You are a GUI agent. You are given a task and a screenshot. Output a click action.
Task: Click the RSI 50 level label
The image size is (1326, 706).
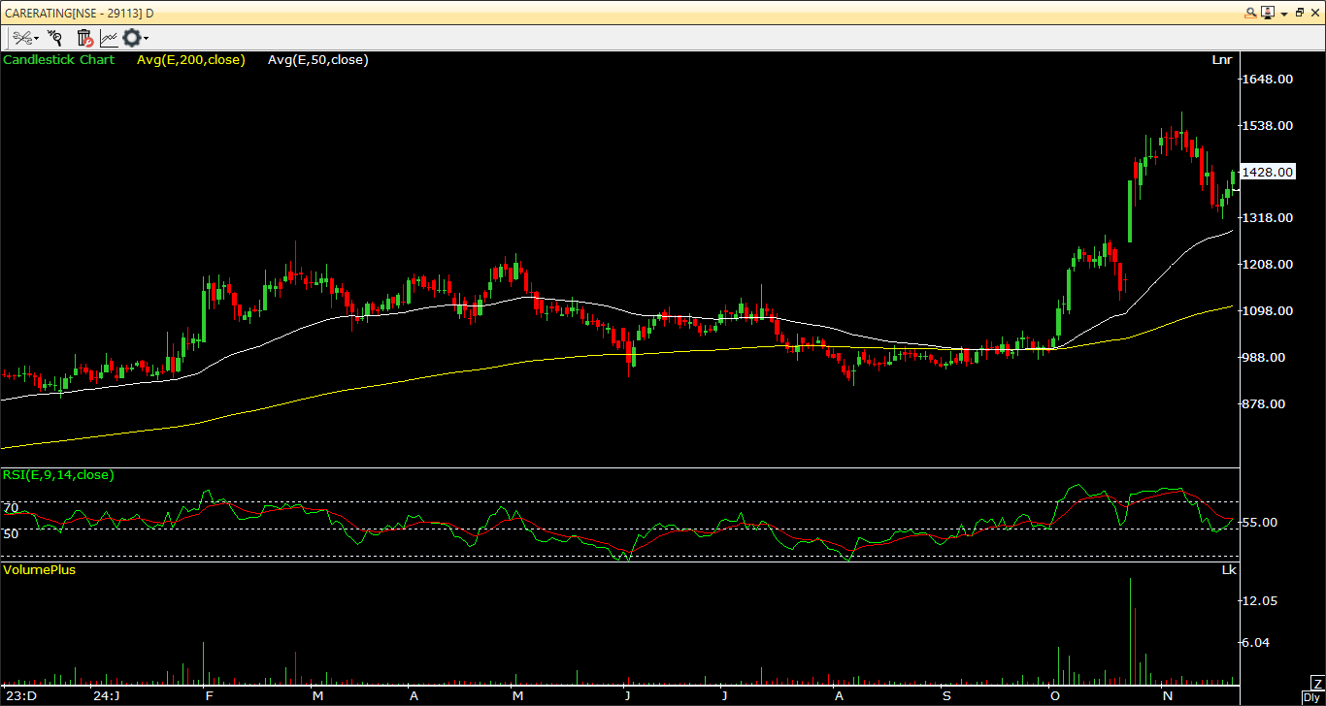(11, 533)
